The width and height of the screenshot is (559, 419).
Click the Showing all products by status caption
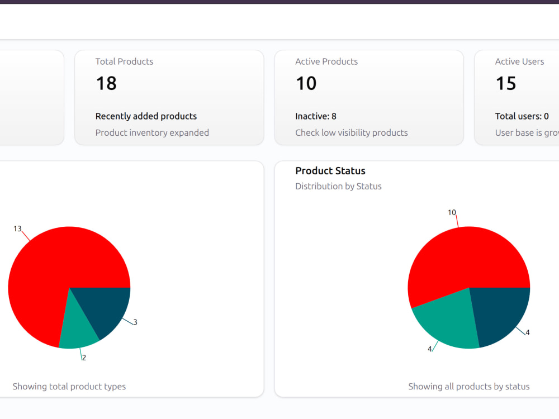pyautogui.click(x=469, y=387)
